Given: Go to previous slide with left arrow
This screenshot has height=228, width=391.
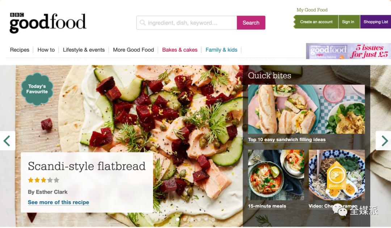Looking at the screenshot, I should 7,141.
